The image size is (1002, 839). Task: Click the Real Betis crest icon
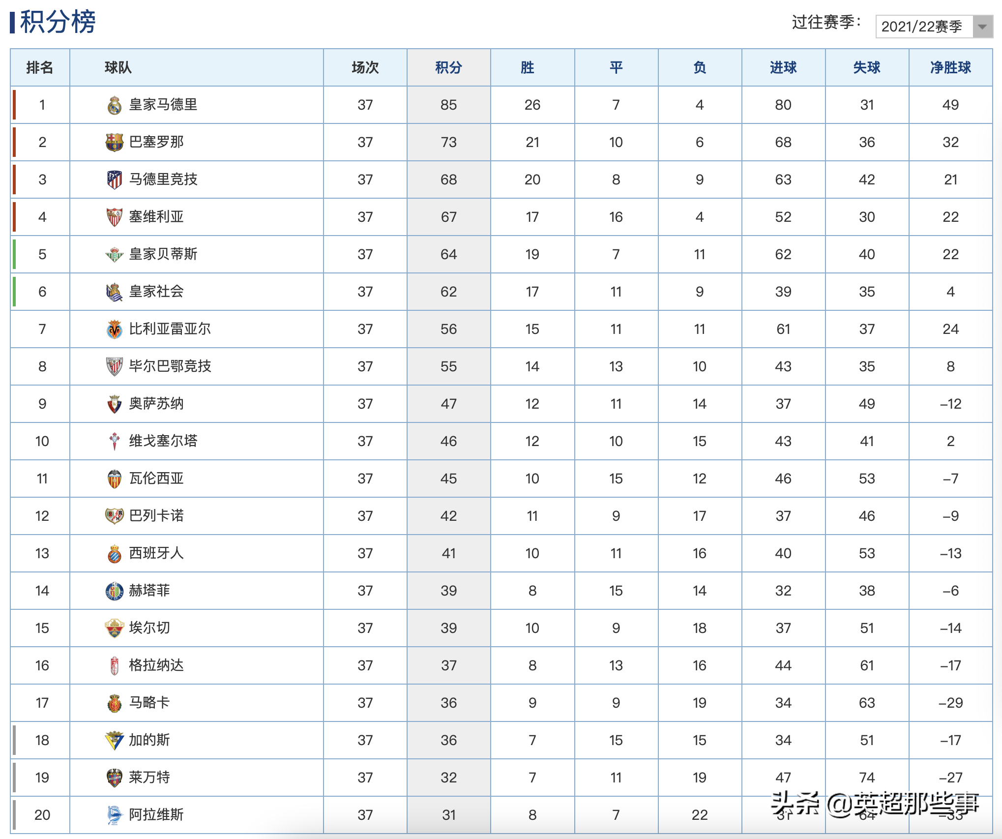point(115,255)
